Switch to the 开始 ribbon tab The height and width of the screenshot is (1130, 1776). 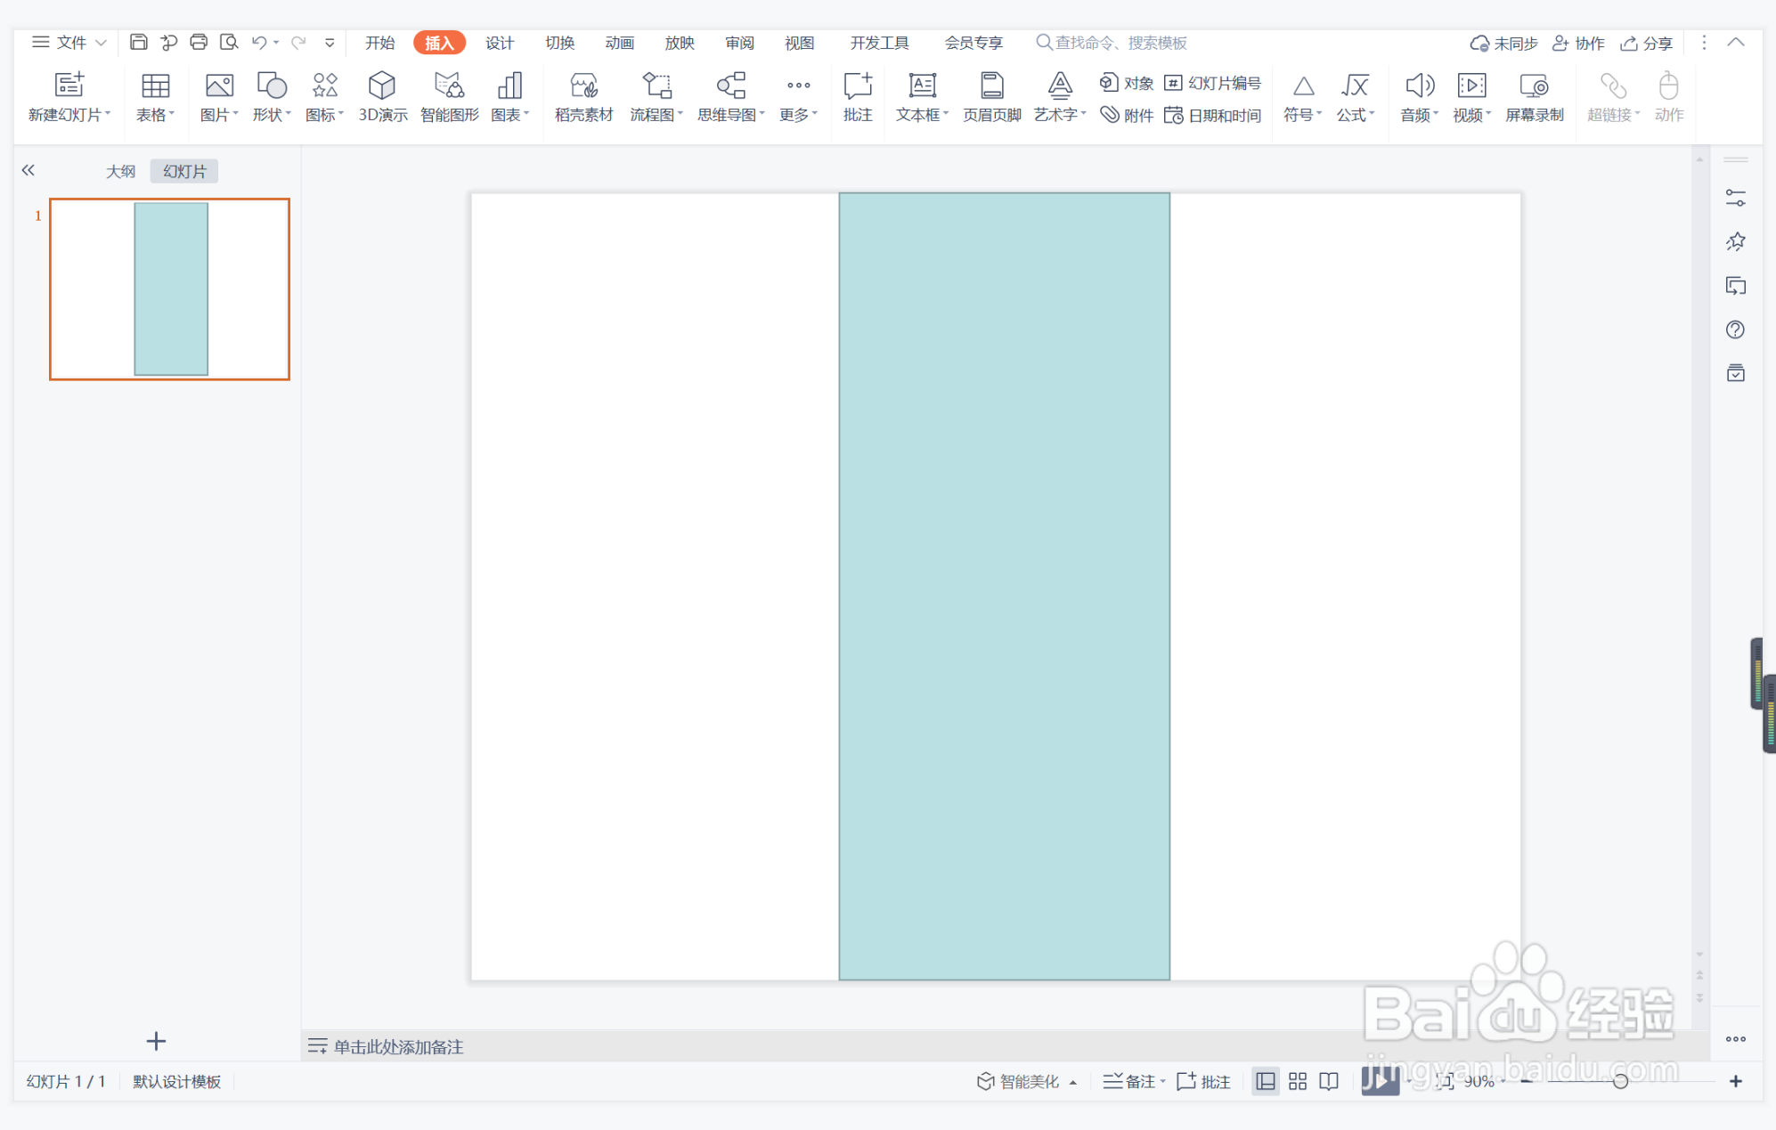pyautogui.click(x=379, y=43)
